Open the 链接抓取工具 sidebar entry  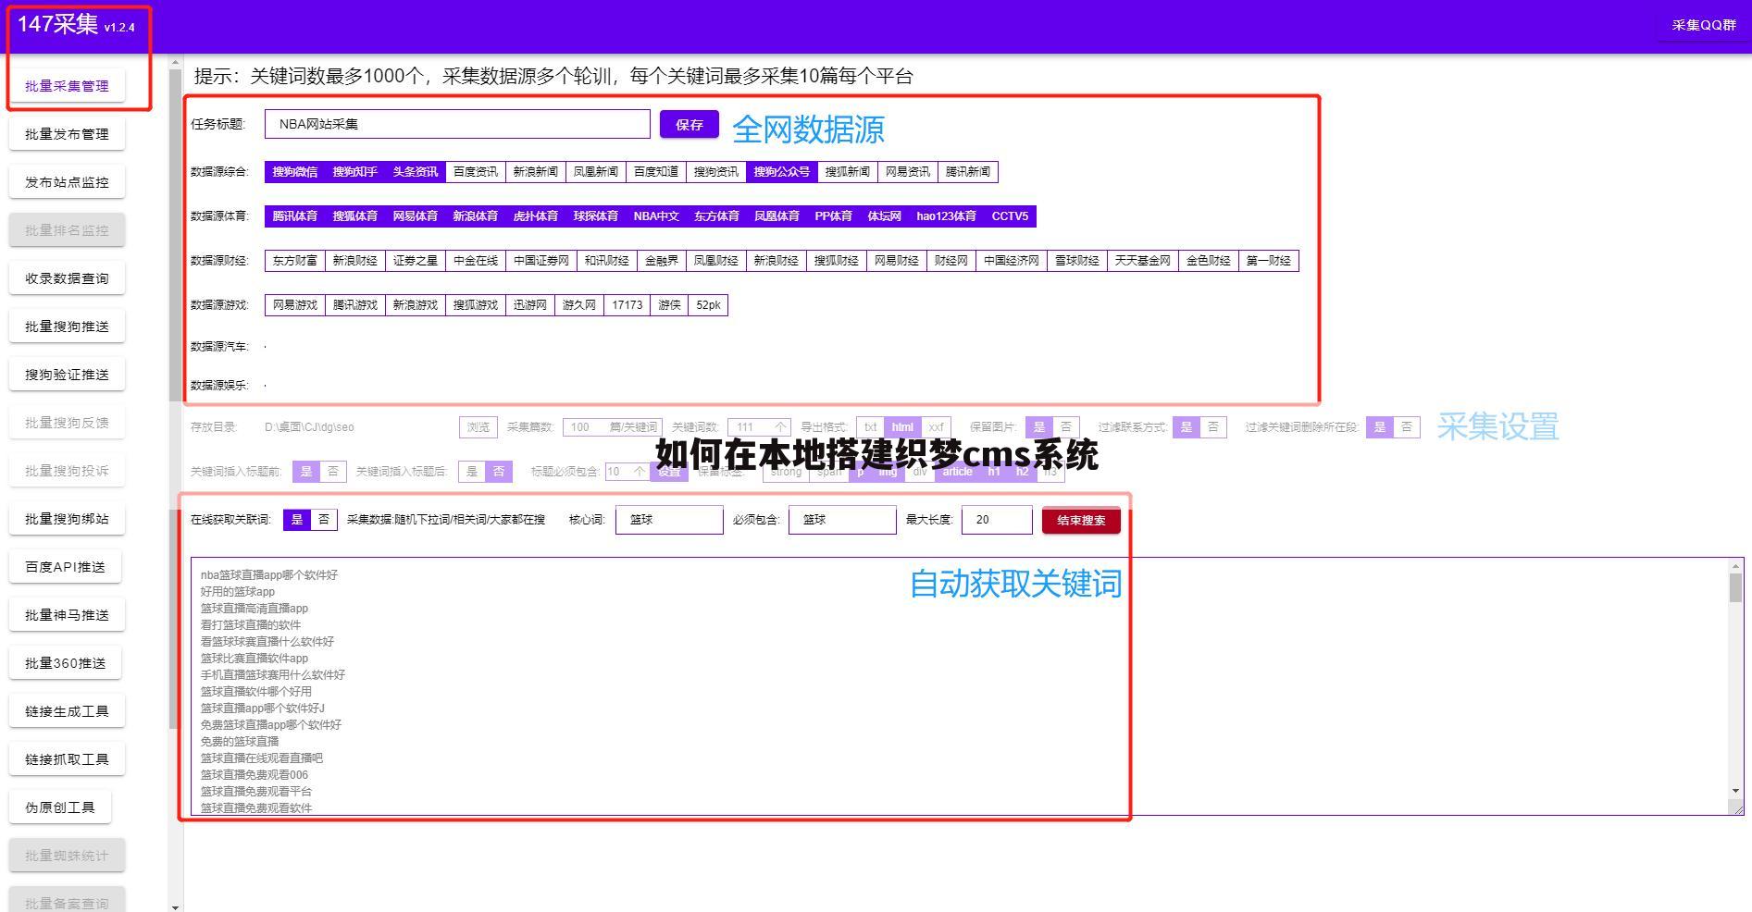[x=66, y=758]
